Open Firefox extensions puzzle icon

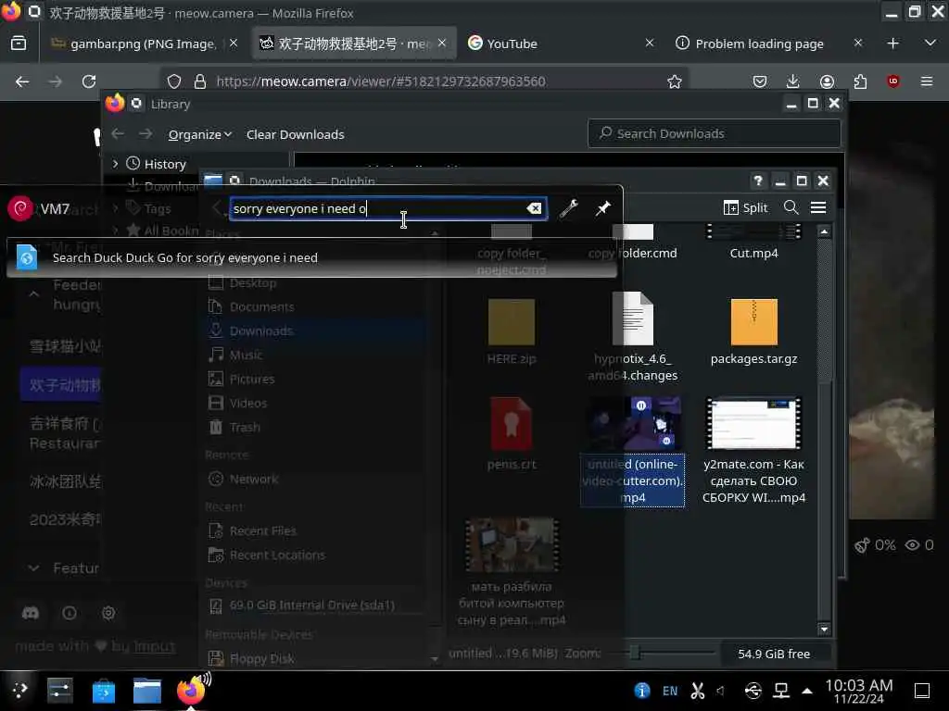point(860,81)
